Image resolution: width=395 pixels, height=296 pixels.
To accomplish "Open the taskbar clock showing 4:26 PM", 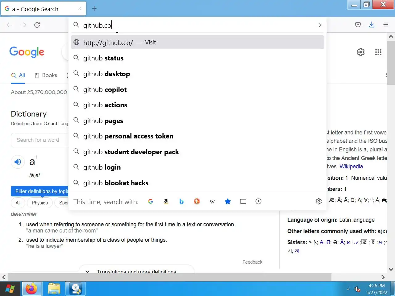I will pos(377,289).
